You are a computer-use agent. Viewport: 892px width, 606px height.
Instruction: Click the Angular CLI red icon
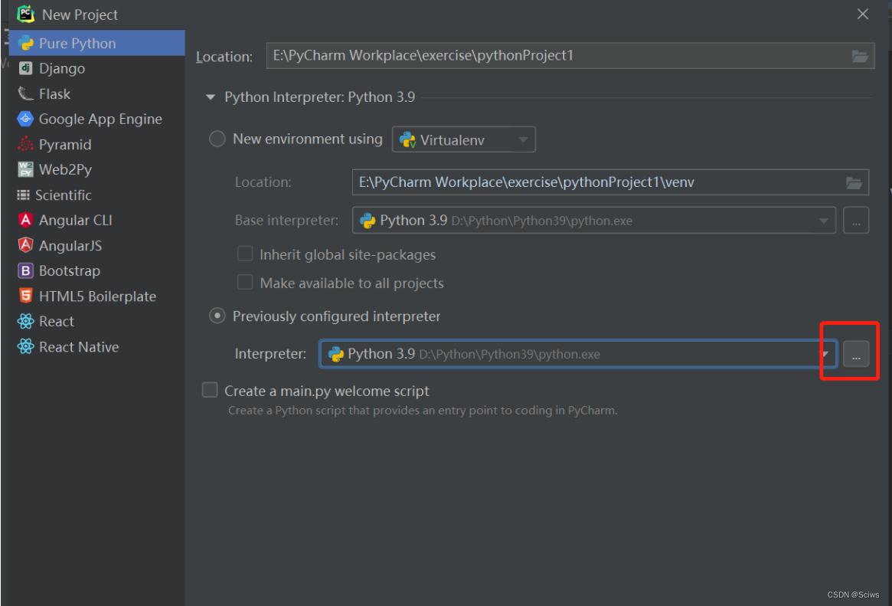tap(25, 220)
